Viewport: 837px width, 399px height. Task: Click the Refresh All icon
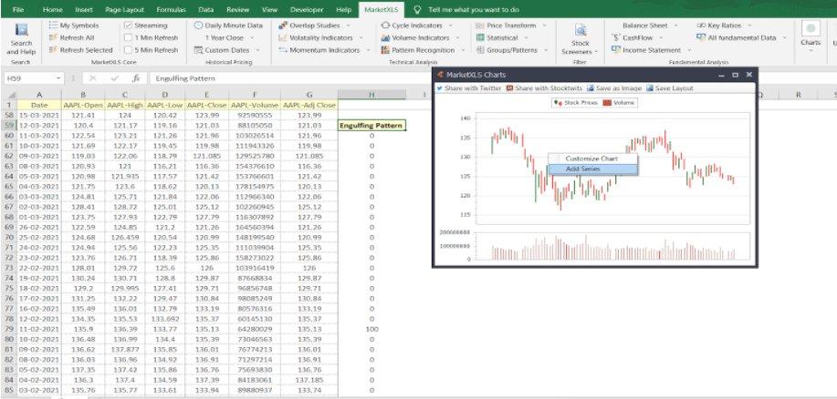tap(52, 38)
